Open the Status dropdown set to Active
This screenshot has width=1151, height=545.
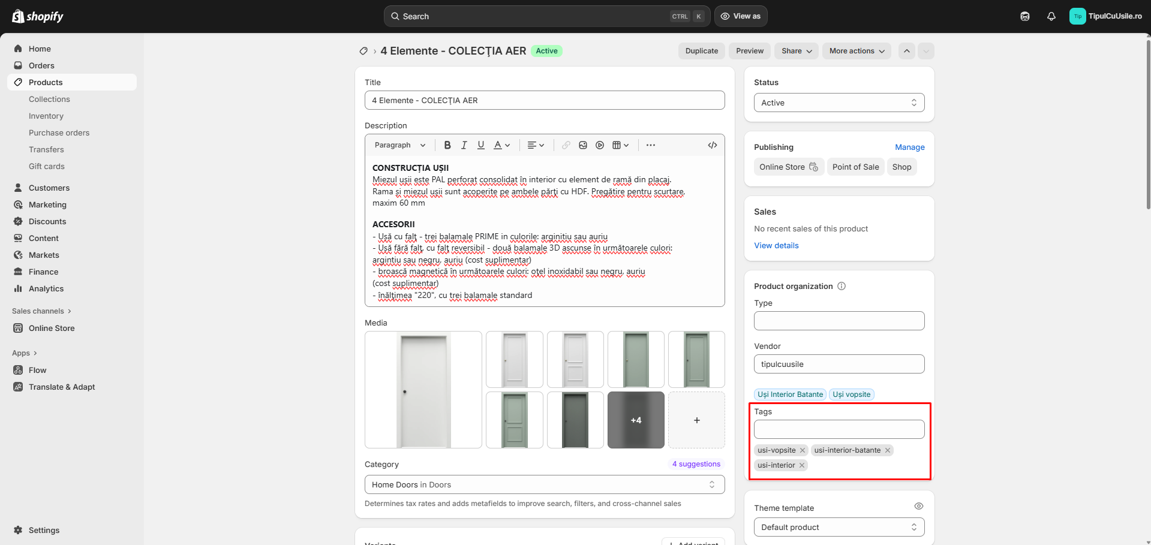click(x=839, y=103)
